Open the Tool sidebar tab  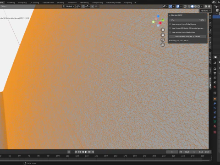tap(210, 24)
